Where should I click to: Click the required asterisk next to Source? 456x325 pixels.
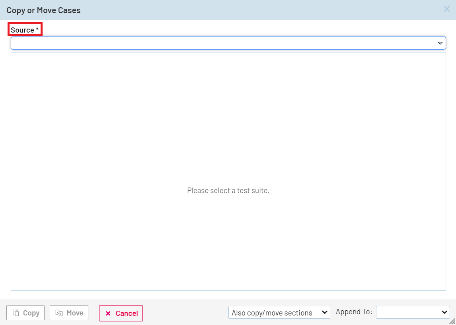click(37, 30)
